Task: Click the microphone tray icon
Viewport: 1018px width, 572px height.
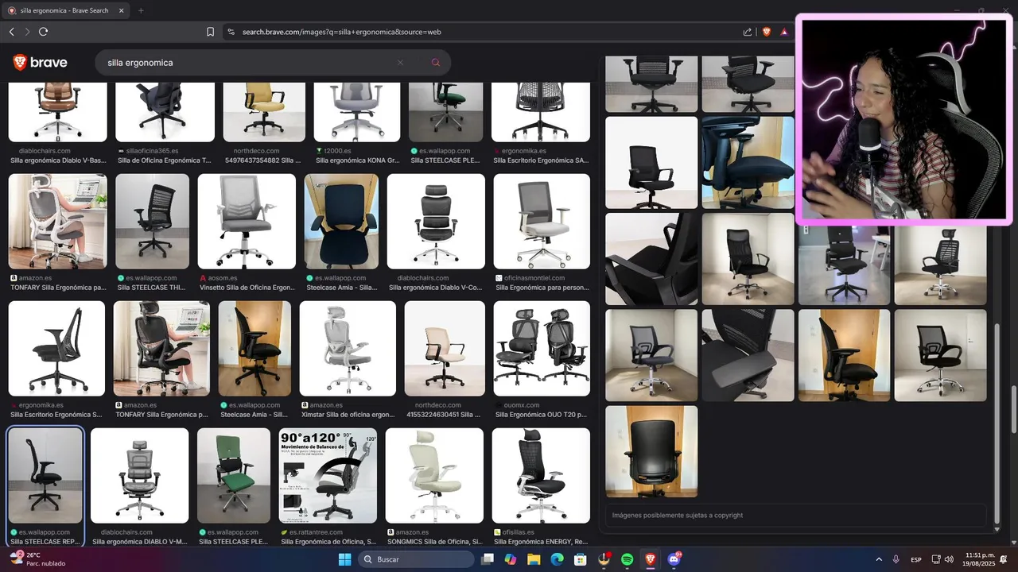Action: point(896,559)
